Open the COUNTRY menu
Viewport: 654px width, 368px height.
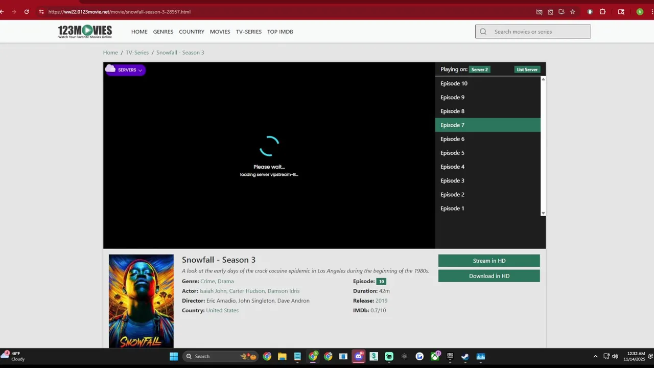click(x=192, y=32)
